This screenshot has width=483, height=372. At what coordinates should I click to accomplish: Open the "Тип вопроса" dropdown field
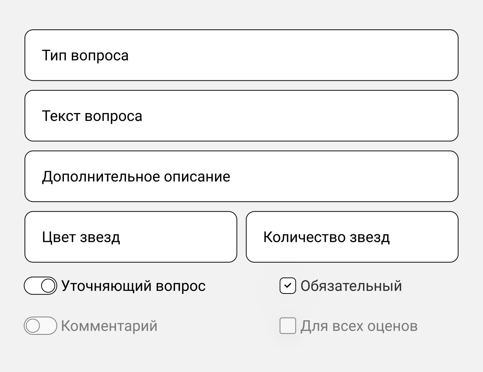coord(241,55)
